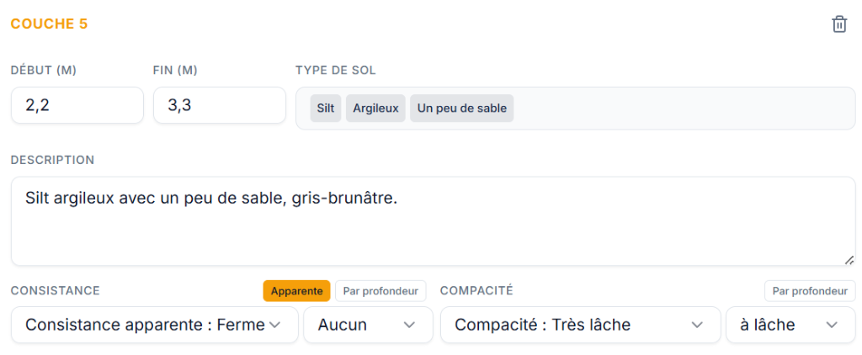The image size is (862, 355).
Task: Toggle the Apparente consistance mode
Action: pos(296,291)
